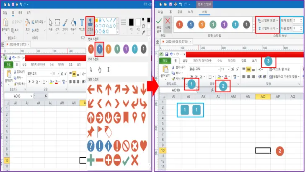Pick the gray number 1 stamp in stamp menu
The width and height of the screenshot is (305, 172).
click(x=144, y=49)
